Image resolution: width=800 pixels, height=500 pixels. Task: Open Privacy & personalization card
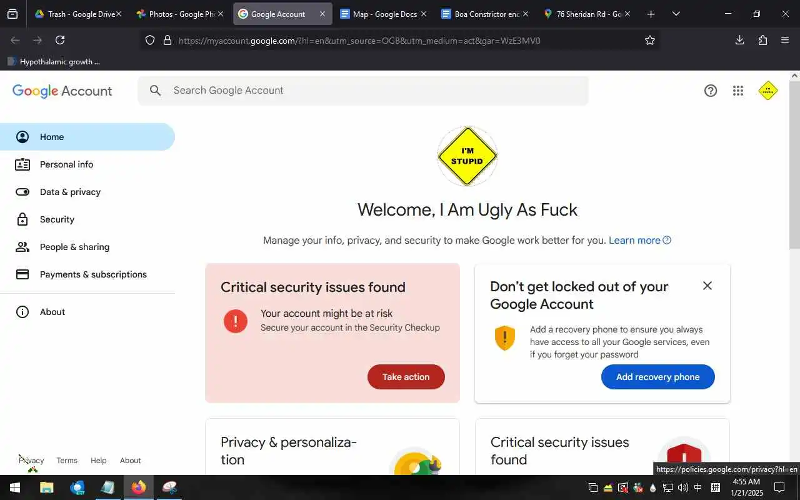[x=332, y=447]
